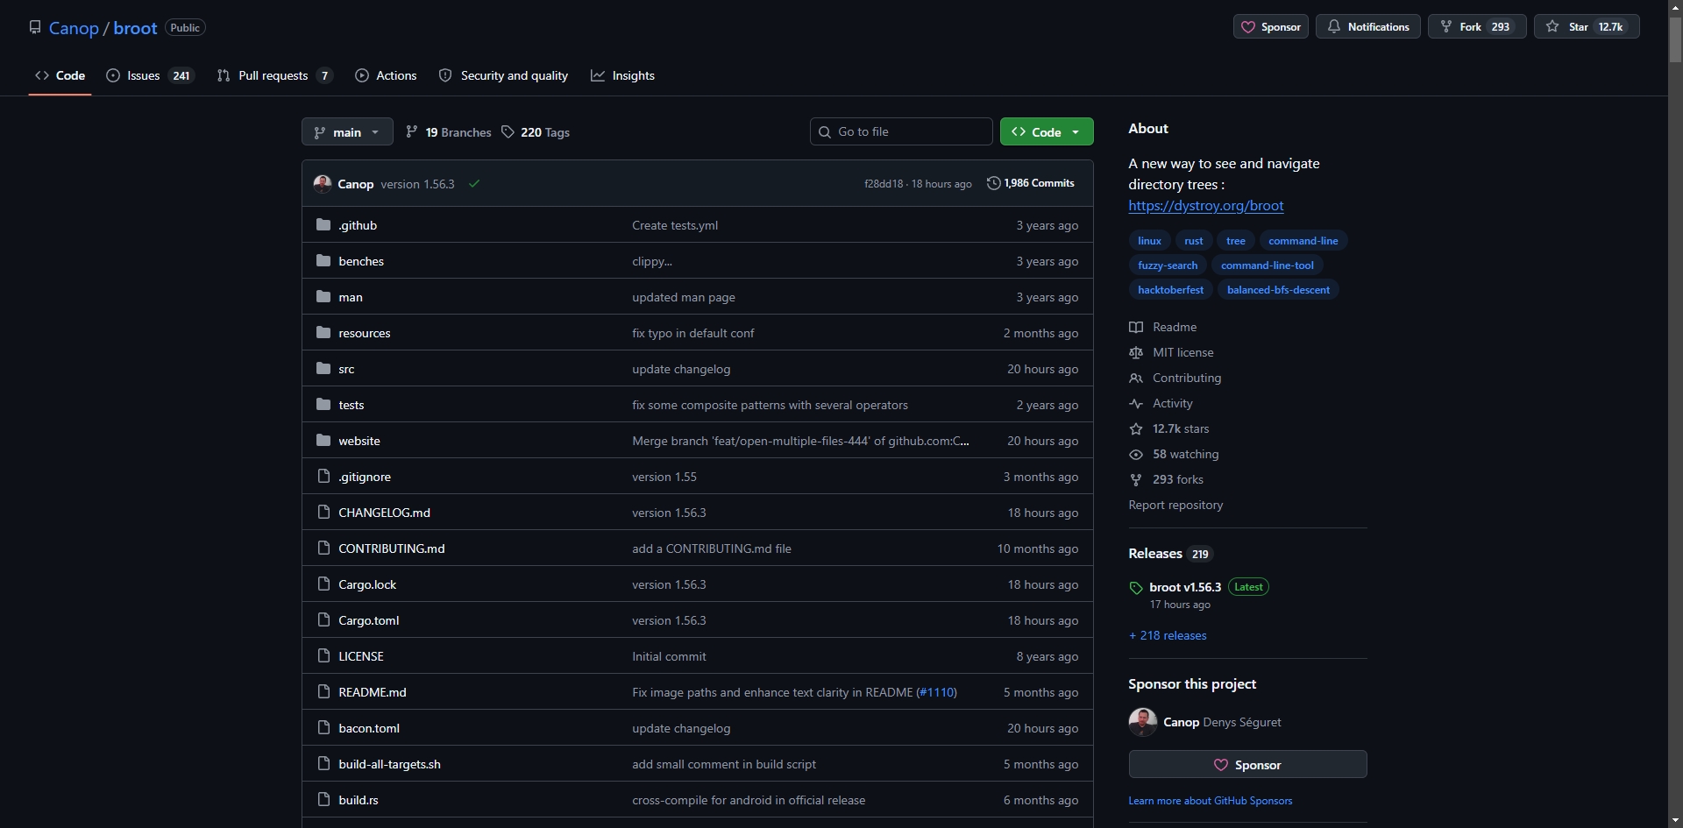This screenshot has width=1683, height=828.
Task: Click the file icon for LICENSE
Action: click(323, 656)
